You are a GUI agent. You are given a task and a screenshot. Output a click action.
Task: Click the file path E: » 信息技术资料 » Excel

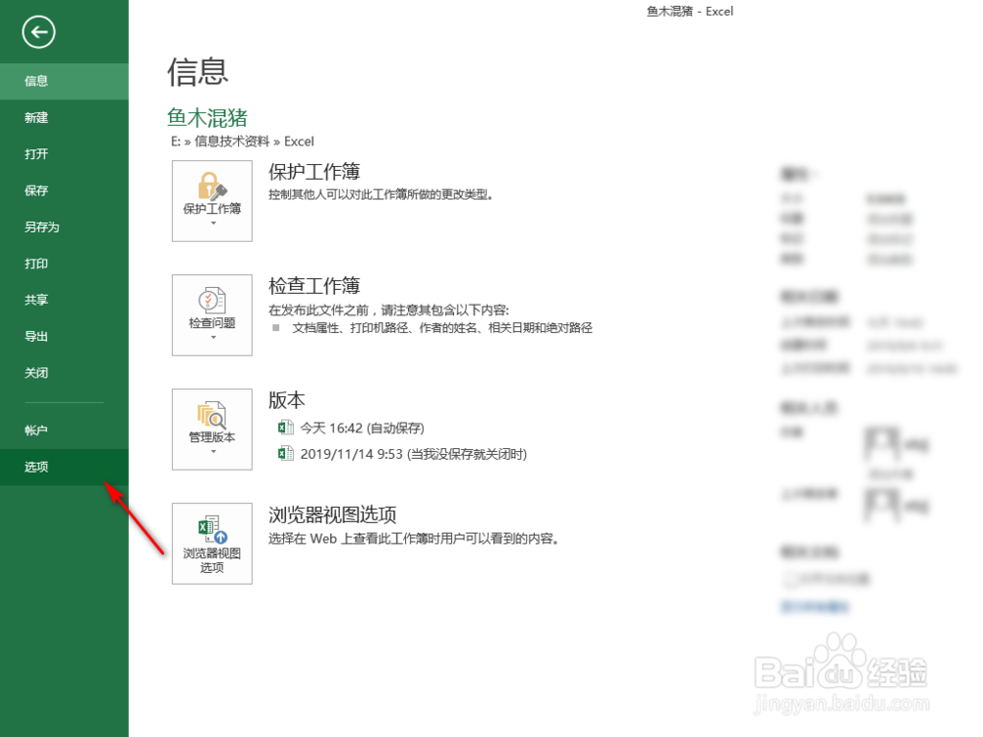click(x=242, y=142)
